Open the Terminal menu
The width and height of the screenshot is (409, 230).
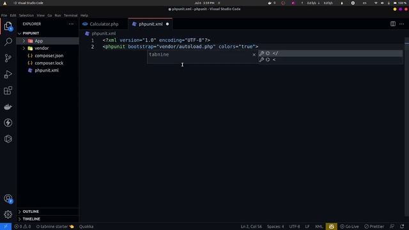coord(70,15)
